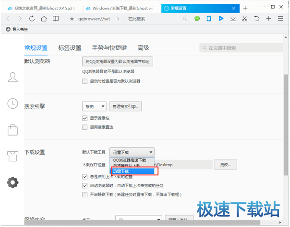
Task: Switch to Windows7系统下载 tab
Action: (x=120, y=8)
